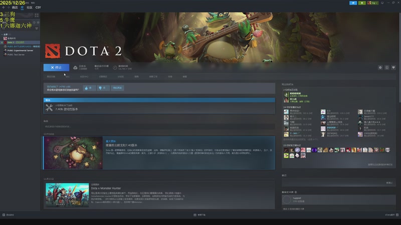
Task: Click the play time clock icon
Action: [115, 67]
